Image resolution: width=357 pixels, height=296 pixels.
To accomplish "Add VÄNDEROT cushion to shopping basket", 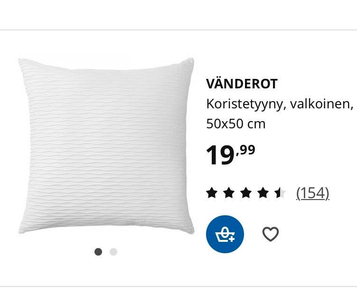I will tap(225, 234).
